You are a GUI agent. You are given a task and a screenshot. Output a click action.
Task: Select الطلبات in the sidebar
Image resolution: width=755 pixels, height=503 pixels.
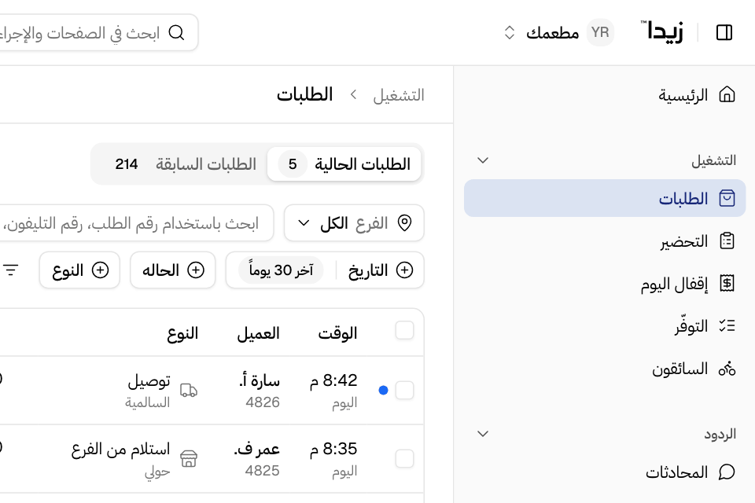(x=605, y=198)
